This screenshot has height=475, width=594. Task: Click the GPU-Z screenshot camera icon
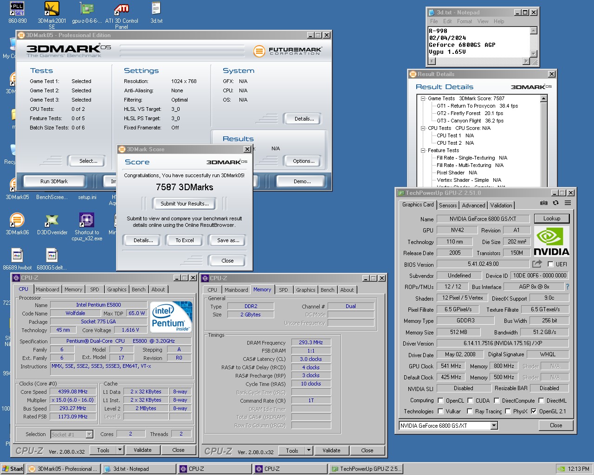click(544, 203)
